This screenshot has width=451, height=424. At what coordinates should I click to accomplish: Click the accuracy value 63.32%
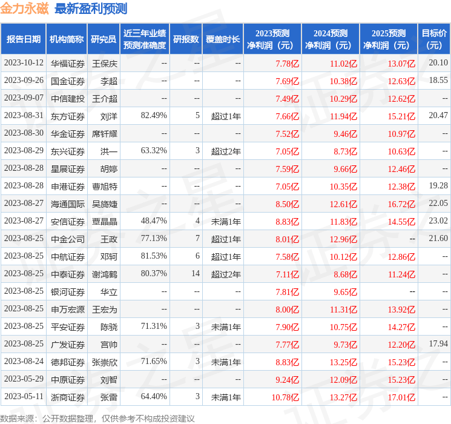point(154,151)
